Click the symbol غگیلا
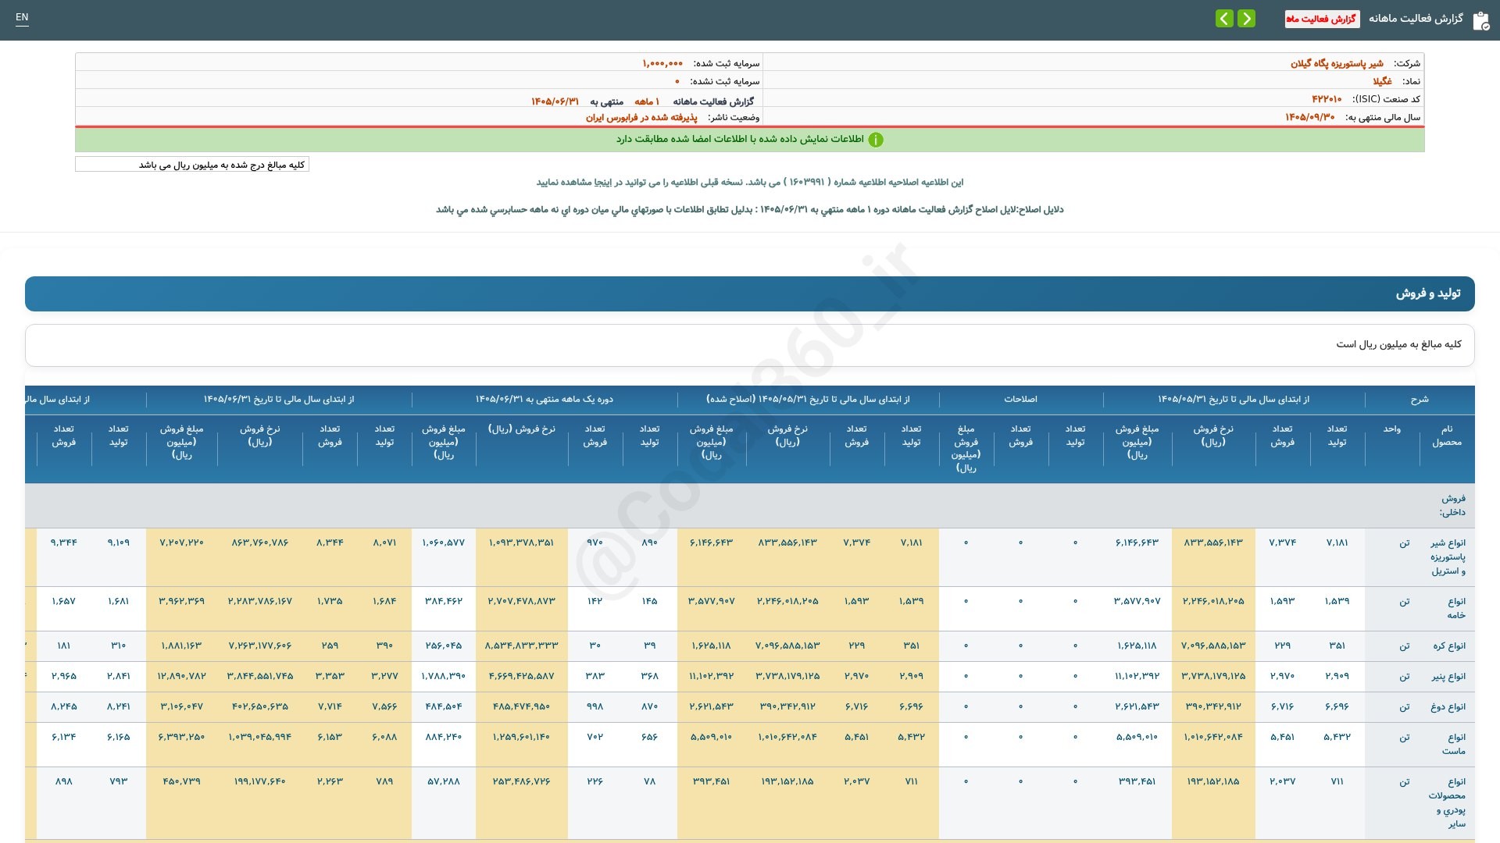Image resolution: width=1500 pixels, height=843 pixels. click(x=1382, y=81)
